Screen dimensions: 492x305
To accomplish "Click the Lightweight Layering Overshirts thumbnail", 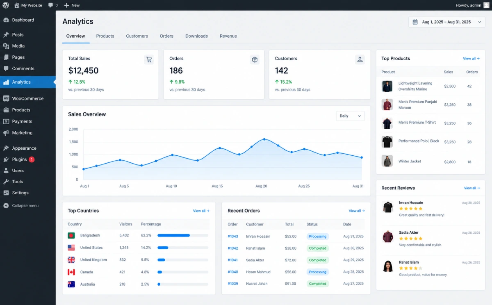I will (387, 86).
